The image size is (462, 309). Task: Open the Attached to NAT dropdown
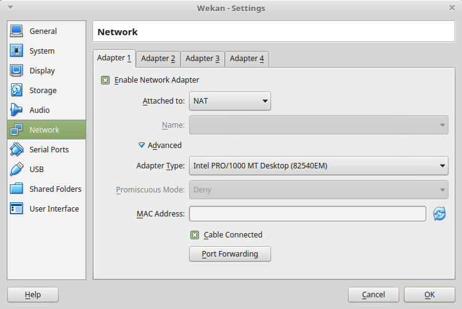[x=230, y=101]
